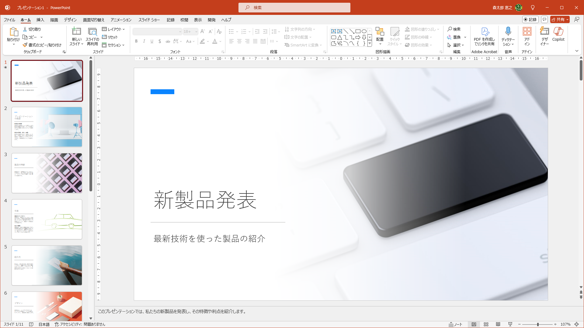Expand the Layout (レイアウト) dropdown
The width and height of the screenshot is (584, 328).
113,29
